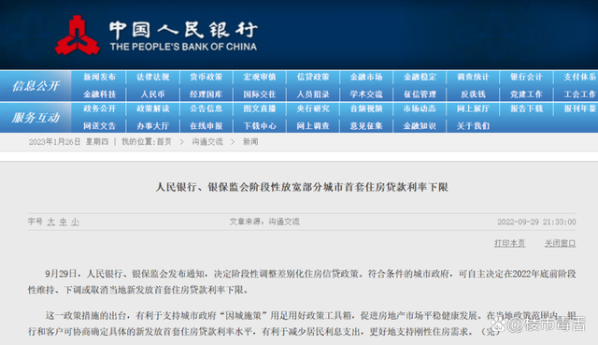Click 关闭窗口 link
The image size is (598, 345).
pos(560,243)
